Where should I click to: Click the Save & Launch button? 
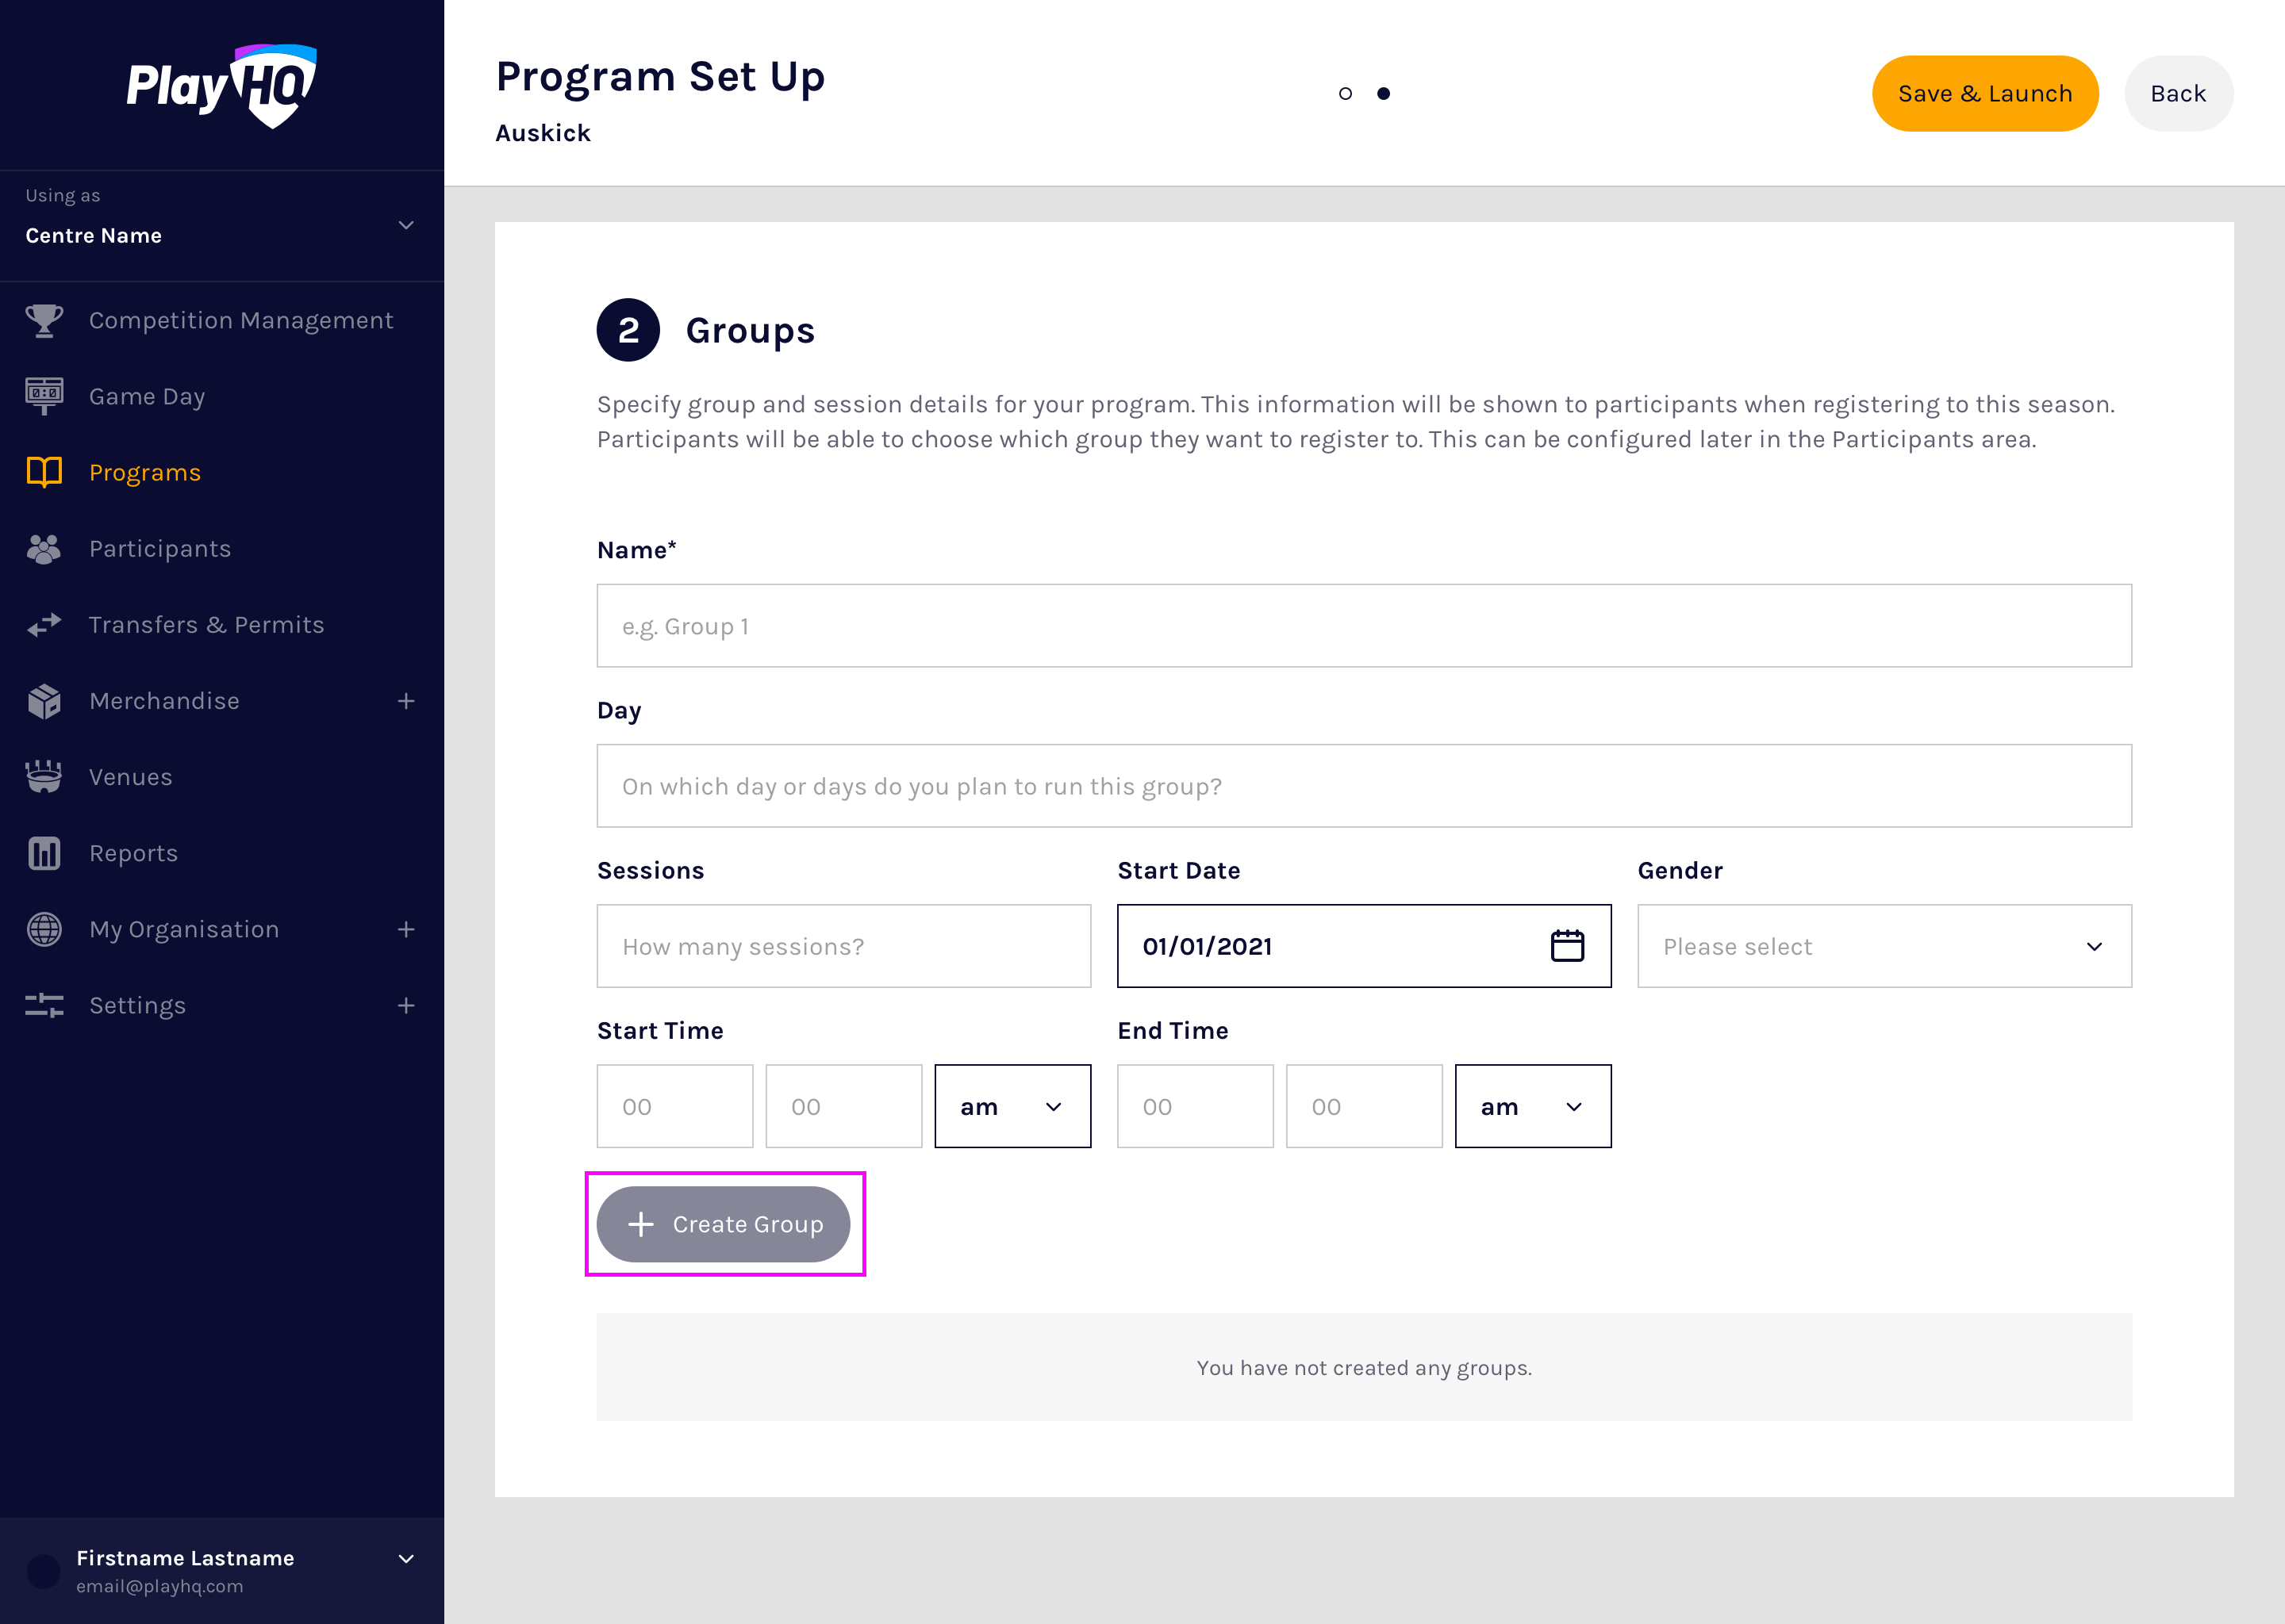[1985, 94]
